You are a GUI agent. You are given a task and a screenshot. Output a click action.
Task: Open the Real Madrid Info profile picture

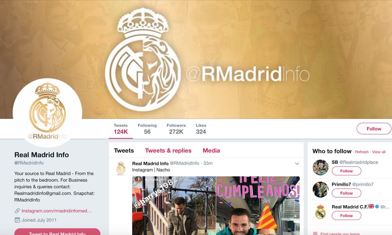47,113
